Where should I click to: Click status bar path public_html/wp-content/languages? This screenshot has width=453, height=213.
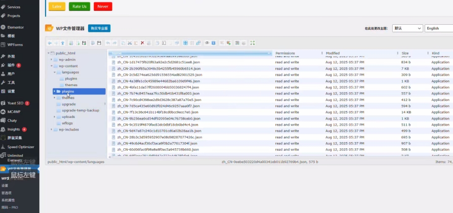[x=75, y=162]
